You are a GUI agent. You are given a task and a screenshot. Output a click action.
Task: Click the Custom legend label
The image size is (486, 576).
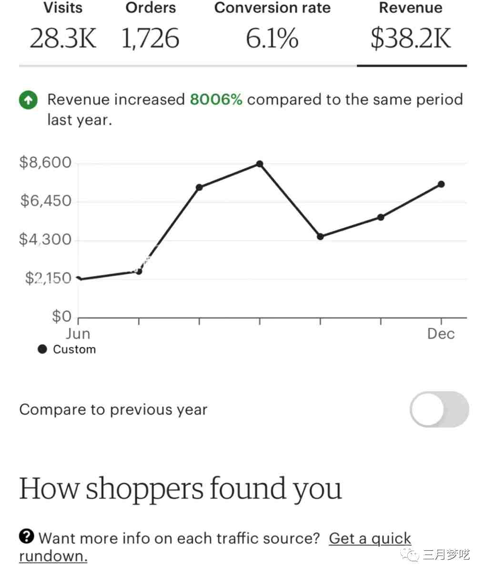pyautogui.click(x=74, y=349)
